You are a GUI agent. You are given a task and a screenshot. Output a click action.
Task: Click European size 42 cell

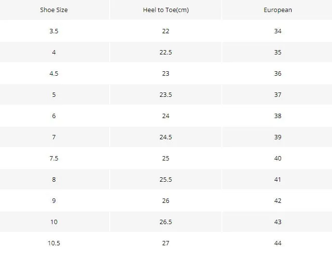point(278,200)
